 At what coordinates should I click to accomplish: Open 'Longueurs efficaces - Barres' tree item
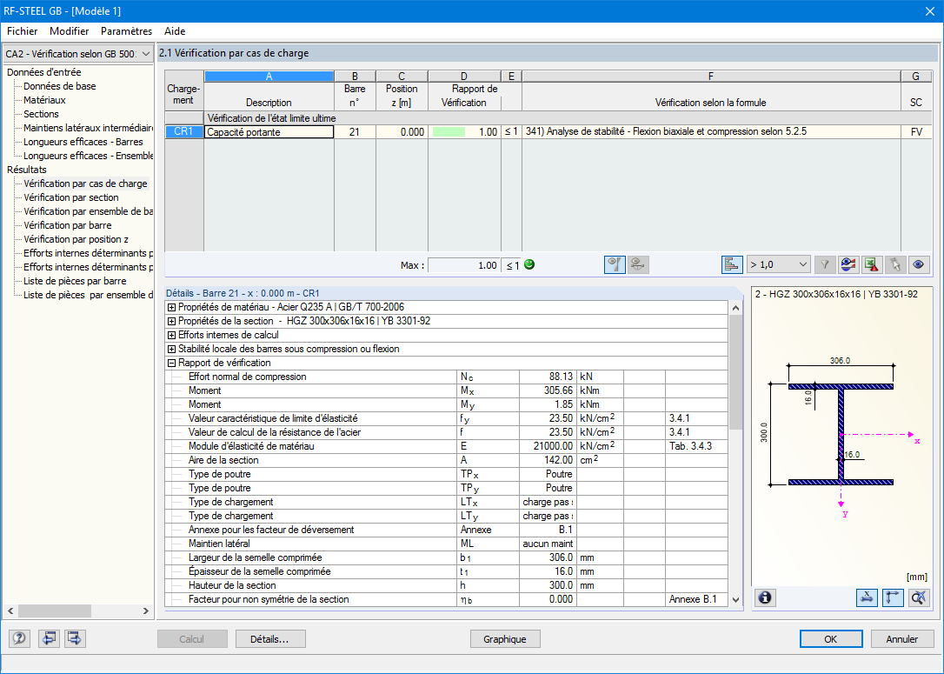(x=83, y=142)
